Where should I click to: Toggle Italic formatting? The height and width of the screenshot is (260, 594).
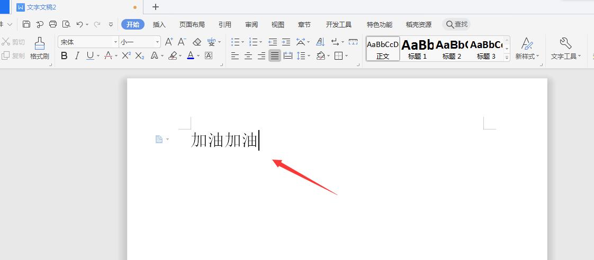coord(77,56)
